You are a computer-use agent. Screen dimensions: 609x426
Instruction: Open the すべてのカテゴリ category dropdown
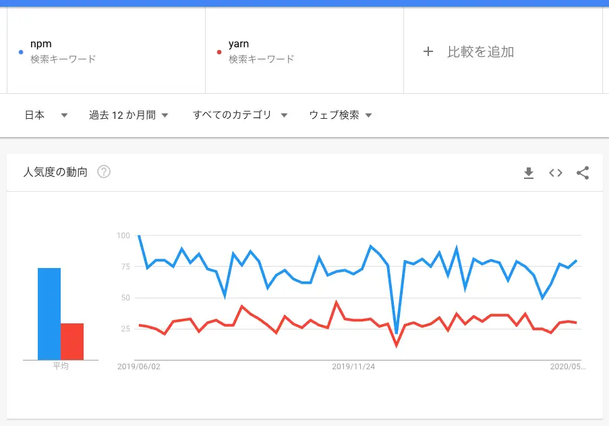tap(240, 115)
